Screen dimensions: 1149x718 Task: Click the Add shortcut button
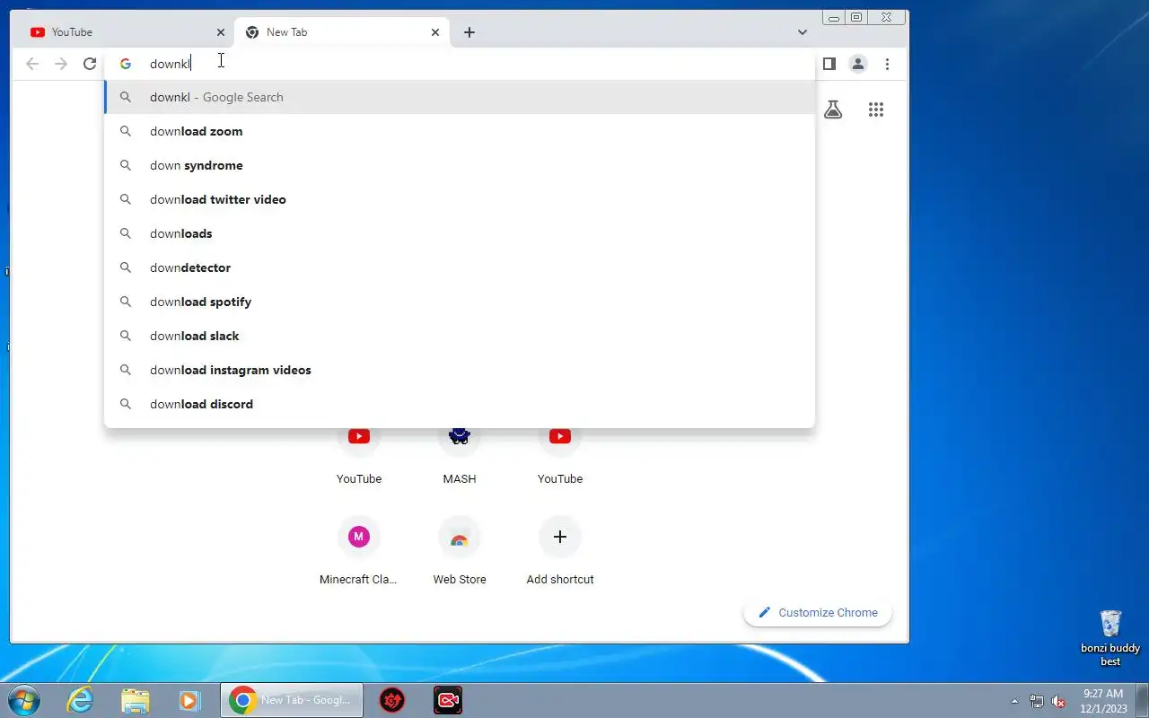coord(560,552)
